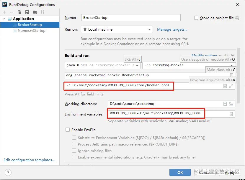This screenshot has width=245, height=180.
Task: Toggle Ignore missing files checkbox
Action: tap(74, 151)
